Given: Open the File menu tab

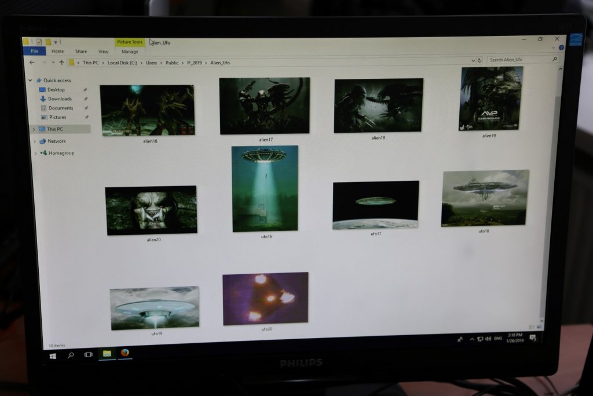Looking at the screenshot, I should click(x=34, y=51).
